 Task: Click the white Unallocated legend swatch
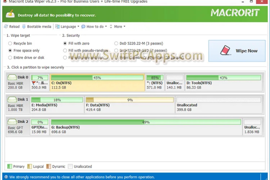[x=70, y=166]
